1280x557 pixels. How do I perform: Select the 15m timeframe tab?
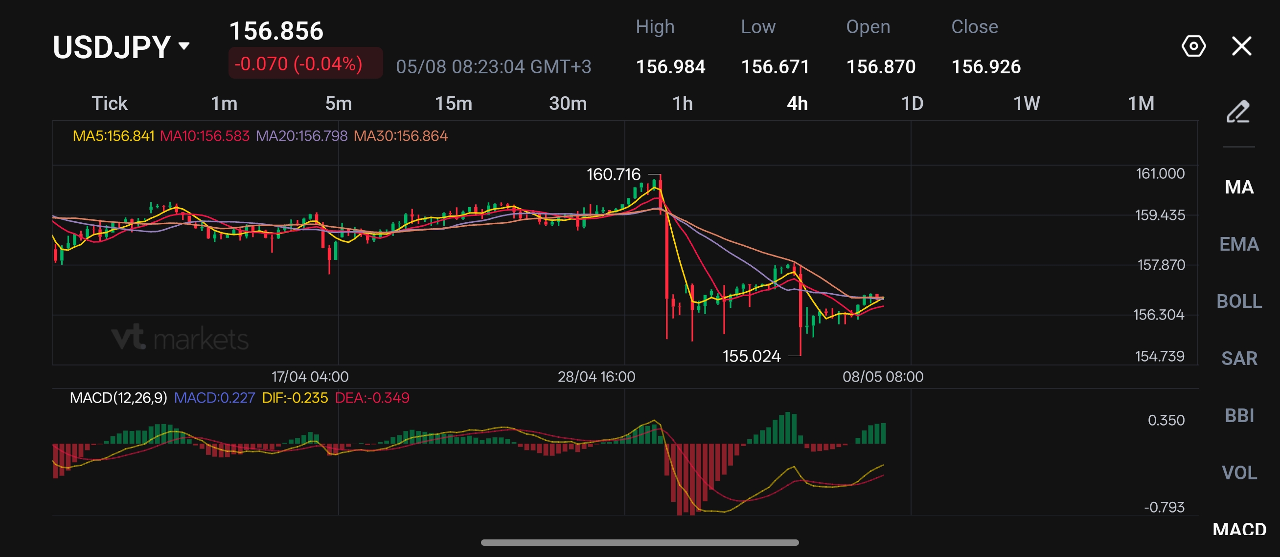(x=454, y=103)
